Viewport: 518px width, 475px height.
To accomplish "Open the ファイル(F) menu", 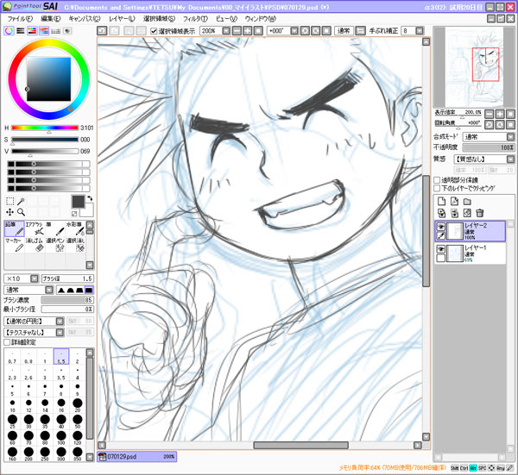I will pyautogui.click(x=20, y=19).
